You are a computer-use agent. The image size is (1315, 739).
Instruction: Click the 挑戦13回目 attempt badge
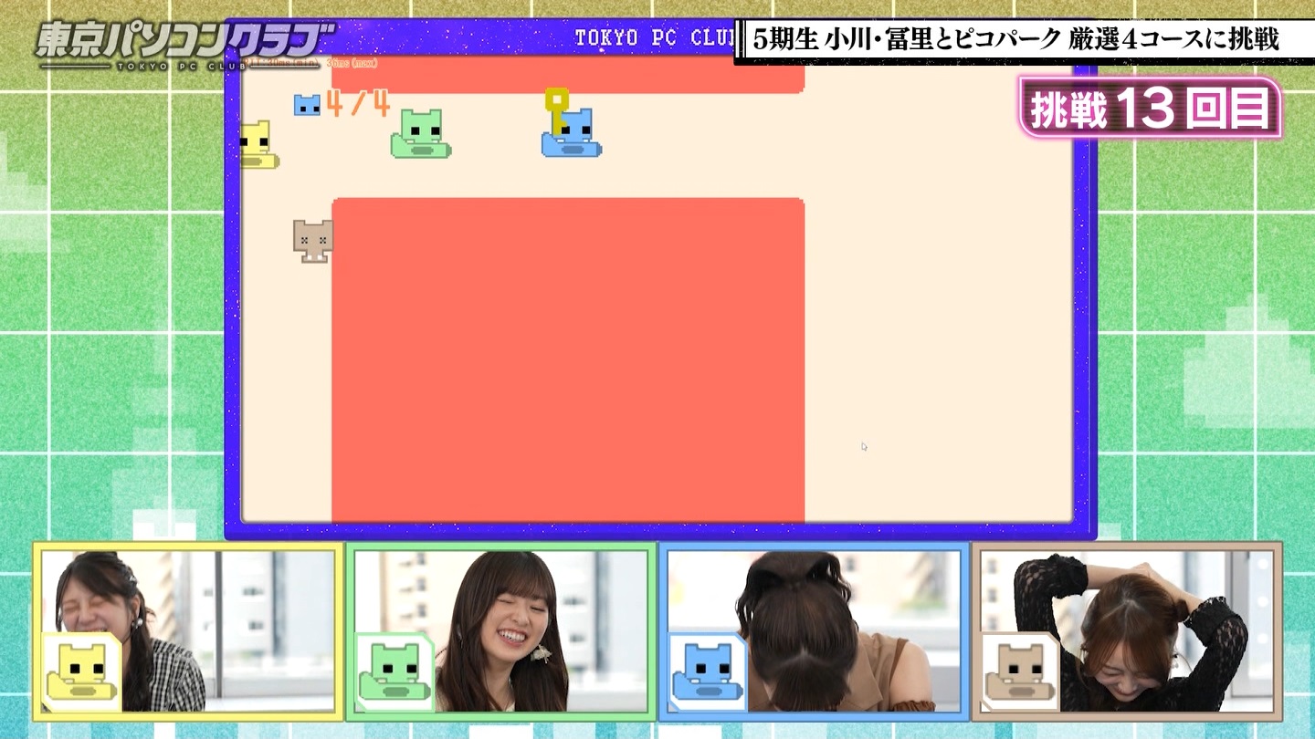(1150, 109)
